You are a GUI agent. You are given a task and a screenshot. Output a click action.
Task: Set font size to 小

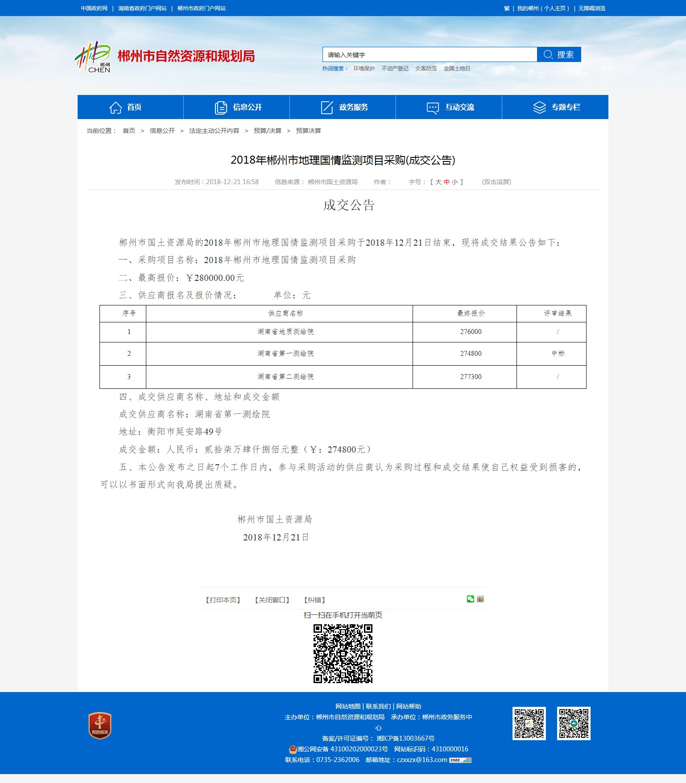(x=455, y=182)
